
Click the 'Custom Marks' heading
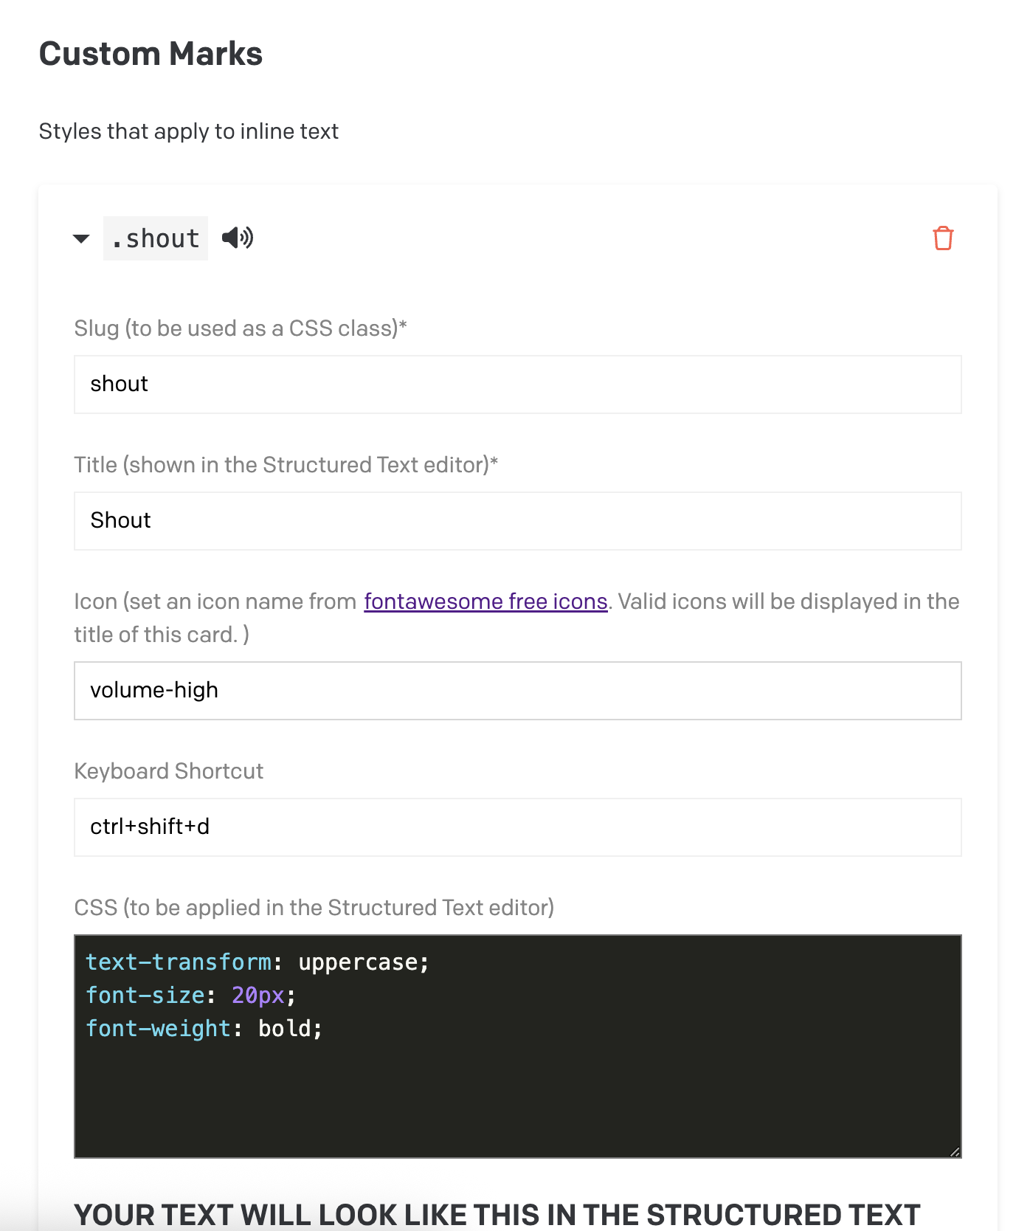click(x=151, y=54)
